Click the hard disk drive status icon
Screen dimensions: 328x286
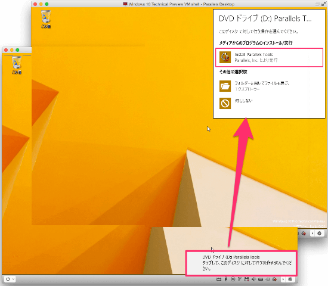[261, 279]
